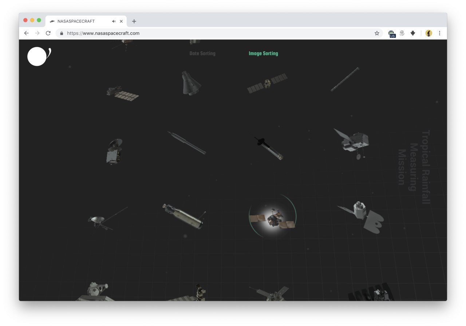Screen dimensions: 466x326
Task: Select the Voyager-style dish probe with boom
Action: (107, 219)
